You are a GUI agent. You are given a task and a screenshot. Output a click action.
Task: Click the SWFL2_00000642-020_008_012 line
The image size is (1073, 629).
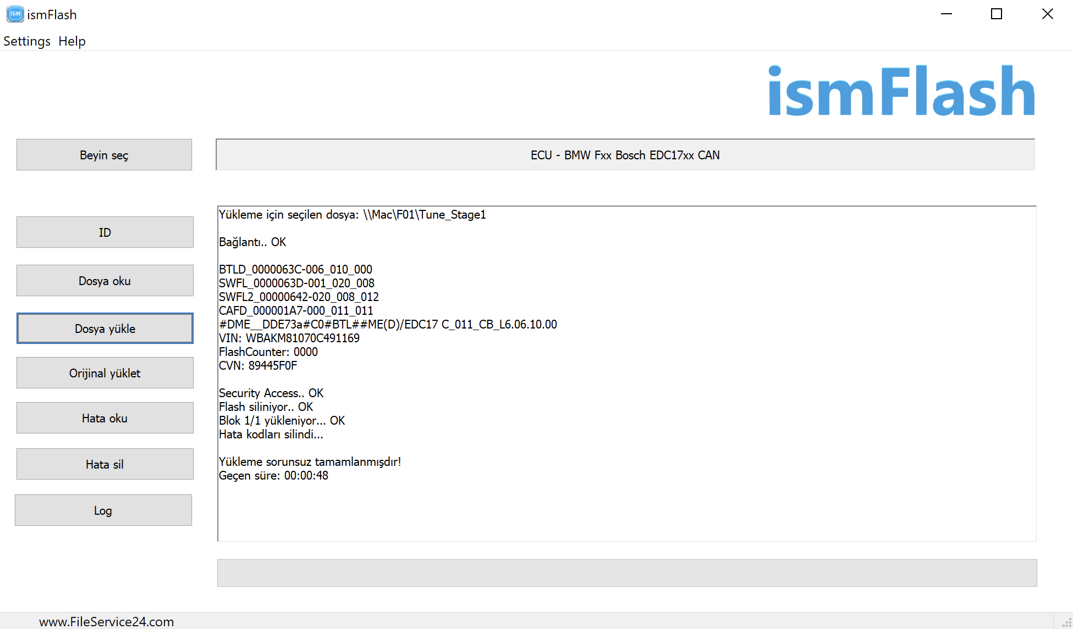[299, 297]
